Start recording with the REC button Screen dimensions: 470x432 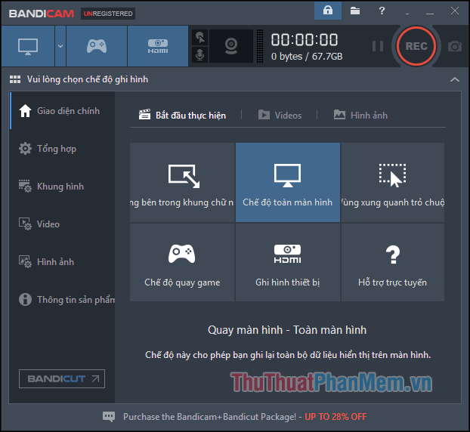coord(416,46)
